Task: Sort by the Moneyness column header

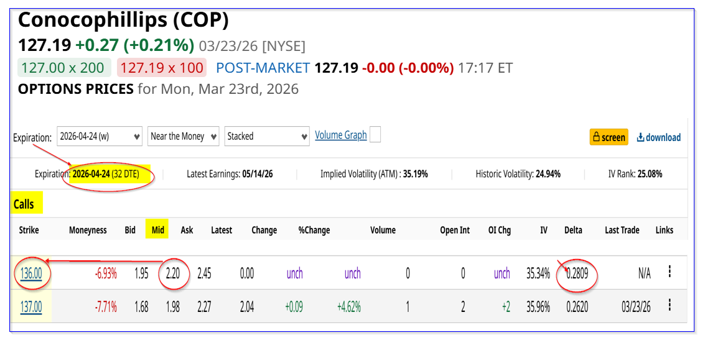Action: (88, 230)
